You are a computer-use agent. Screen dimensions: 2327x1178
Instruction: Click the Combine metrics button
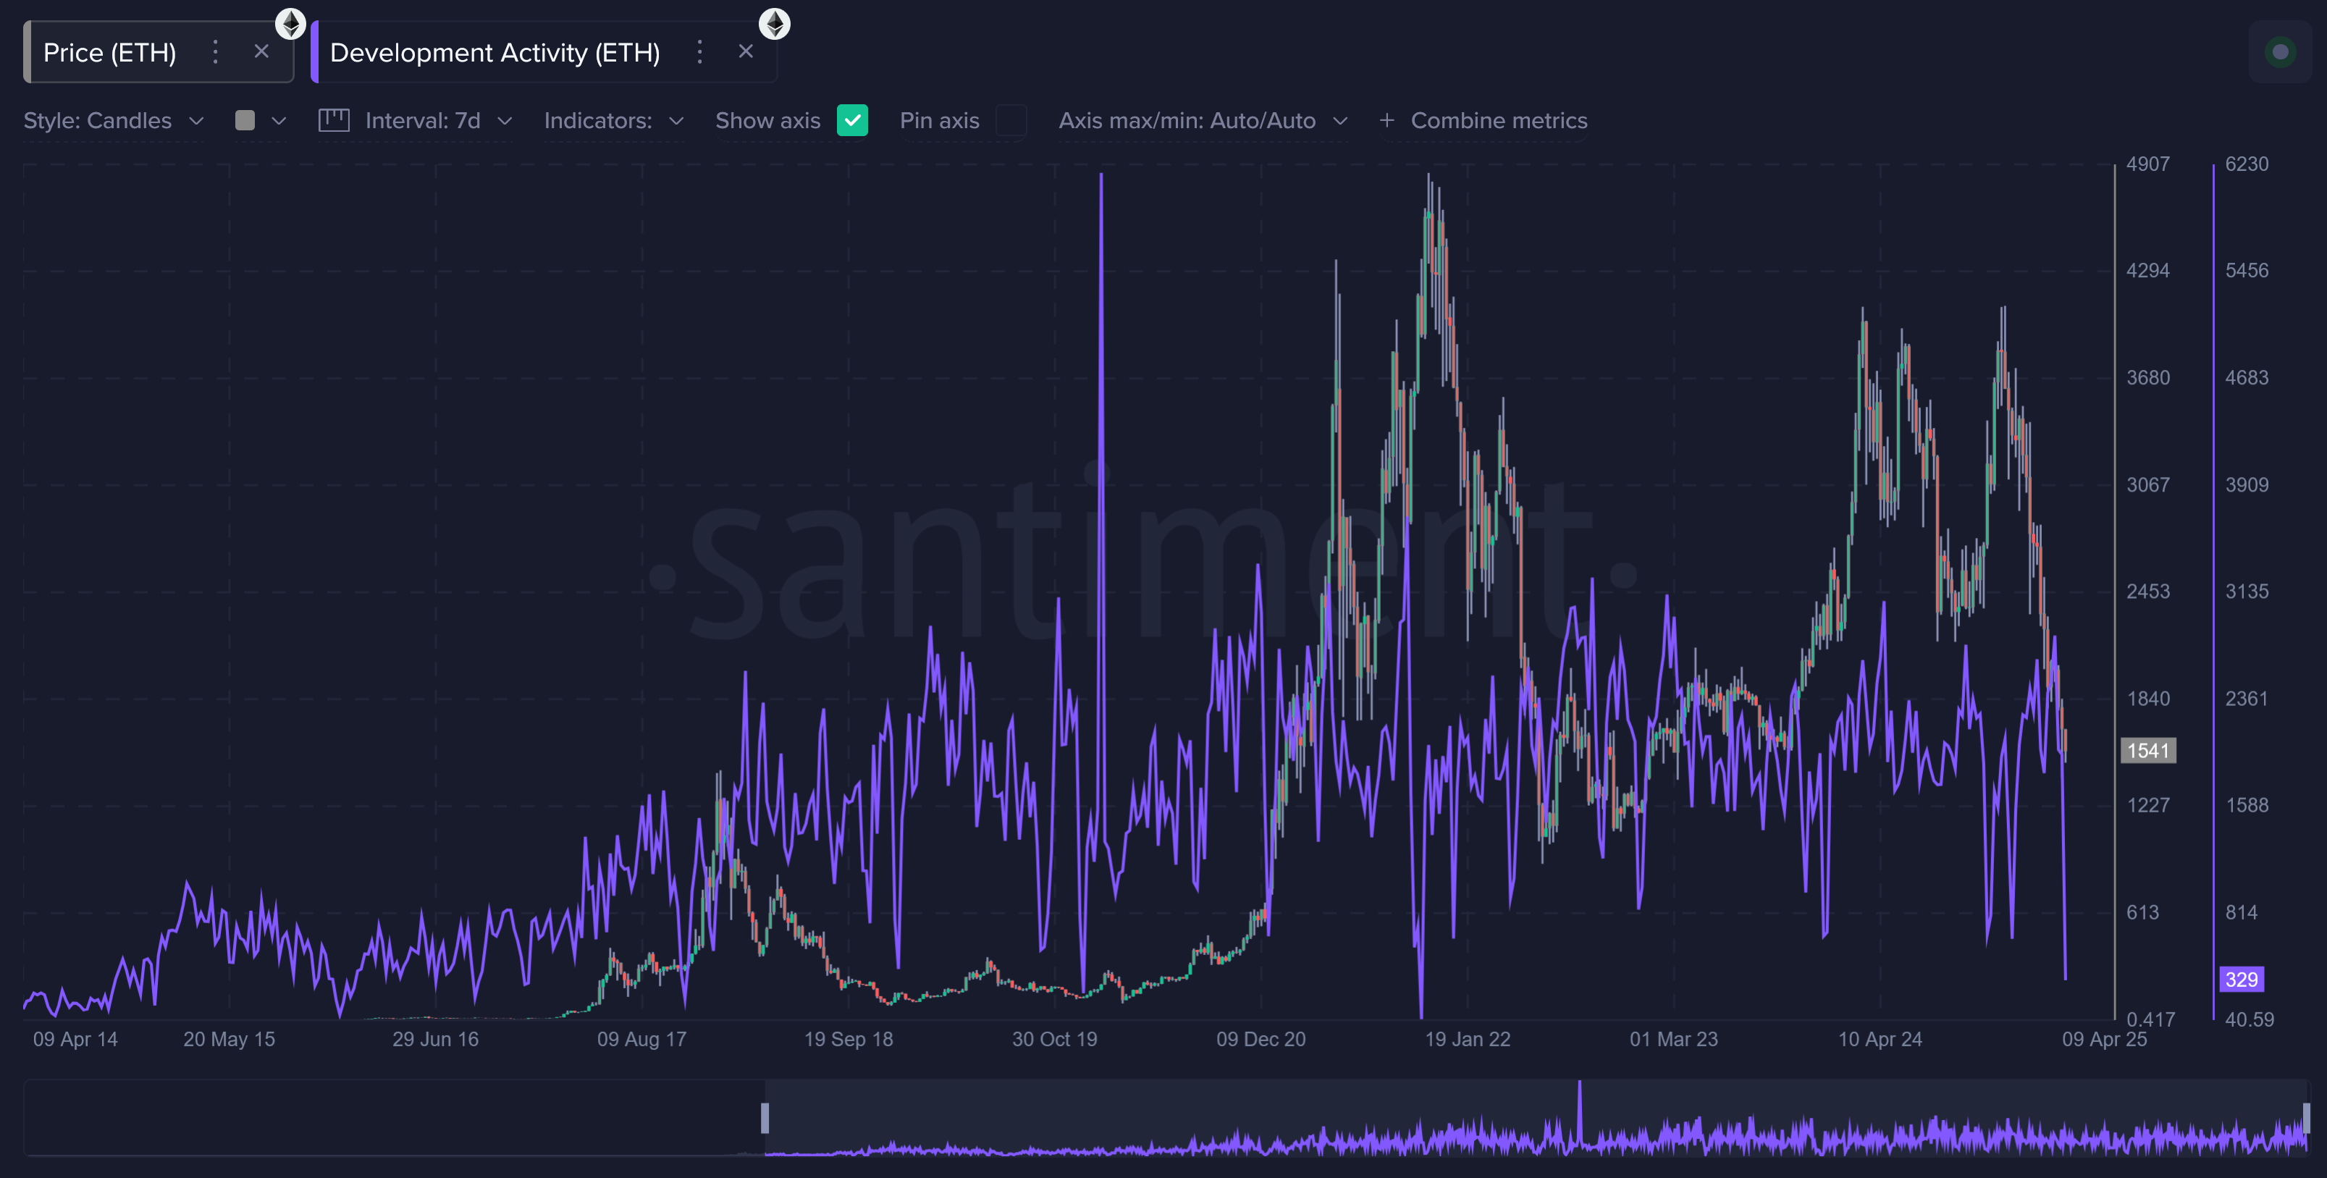tap(1484, 121)
